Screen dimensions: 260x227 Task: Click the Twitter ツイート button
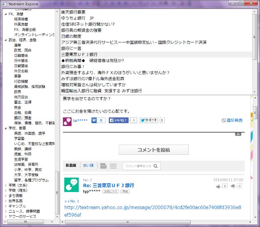click(149, 120)
